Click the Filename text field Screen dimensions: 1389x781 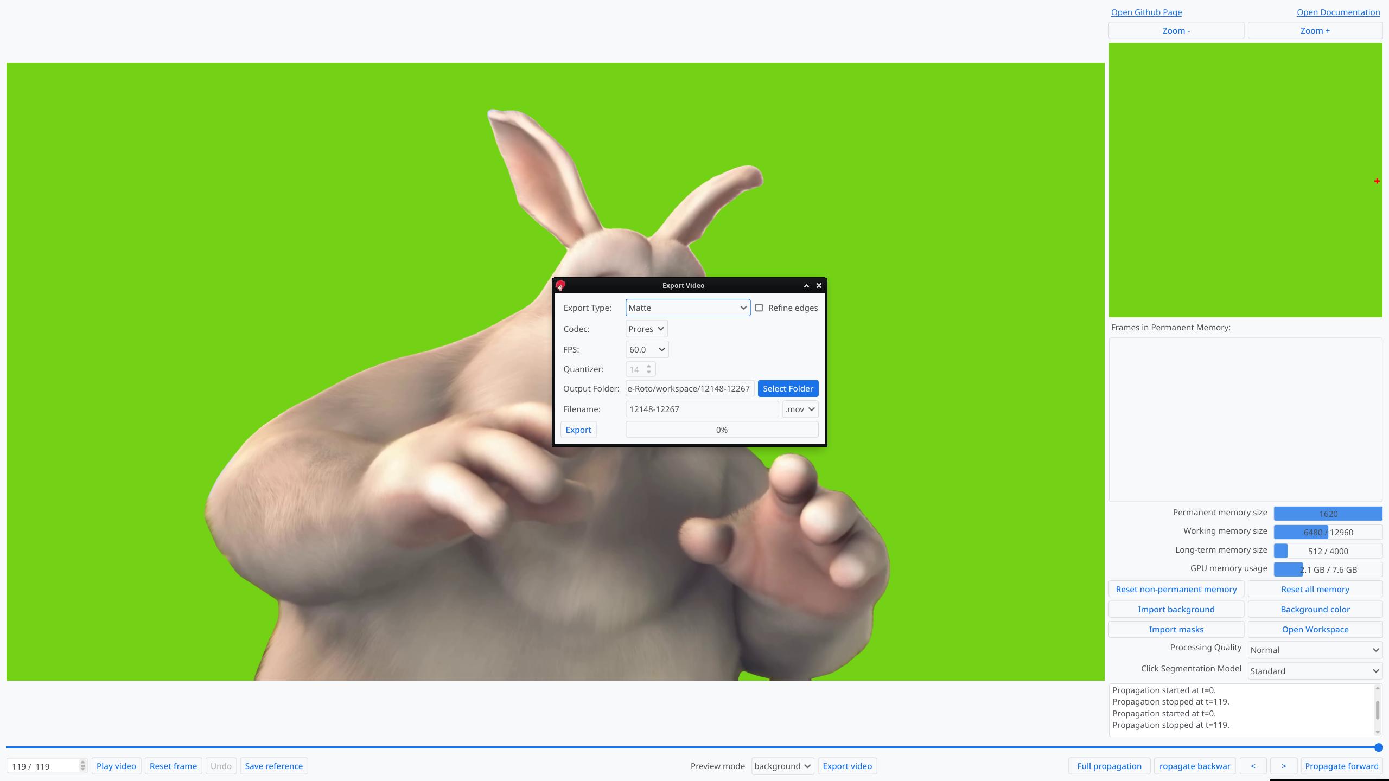(x=702, y=409)
